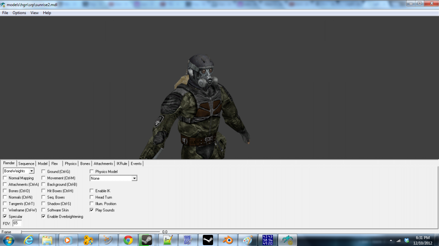Open the Options menu
439x246 pixels.
point(19,13)
